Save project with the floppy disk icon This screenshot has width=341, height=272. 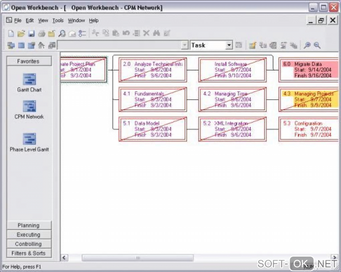pos(31,33)
